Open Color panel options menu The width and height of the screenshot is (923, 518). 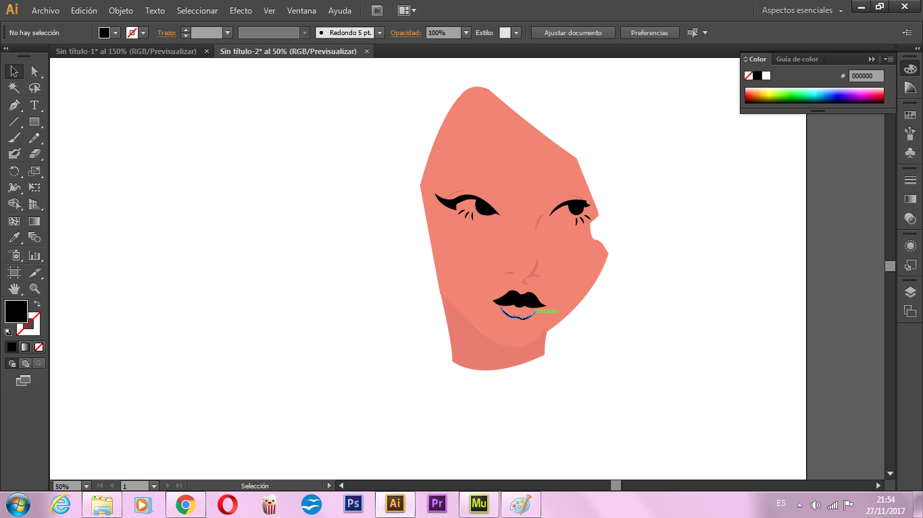click(x=889, y=59)
